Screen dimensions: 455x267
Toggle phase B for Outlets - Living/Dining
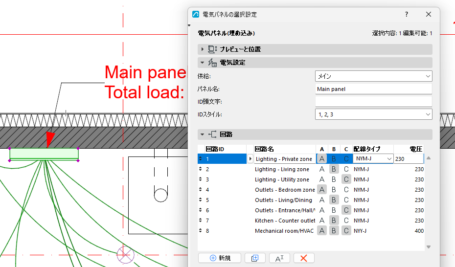tap(334, 200)
